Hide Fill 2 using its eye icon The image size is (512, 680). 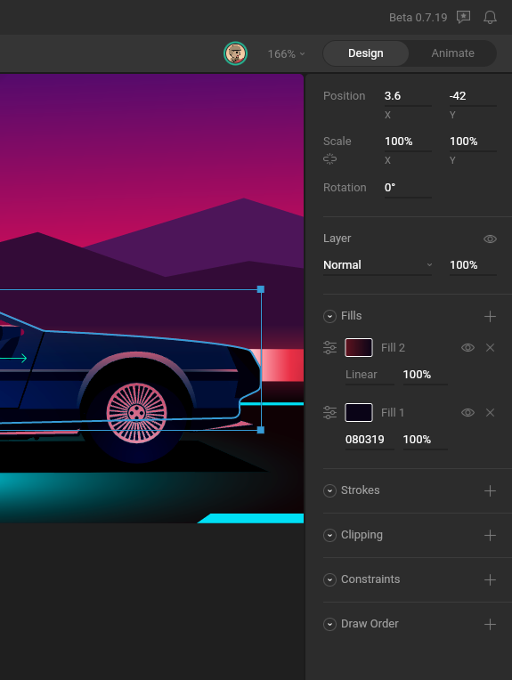pos(467,347)
